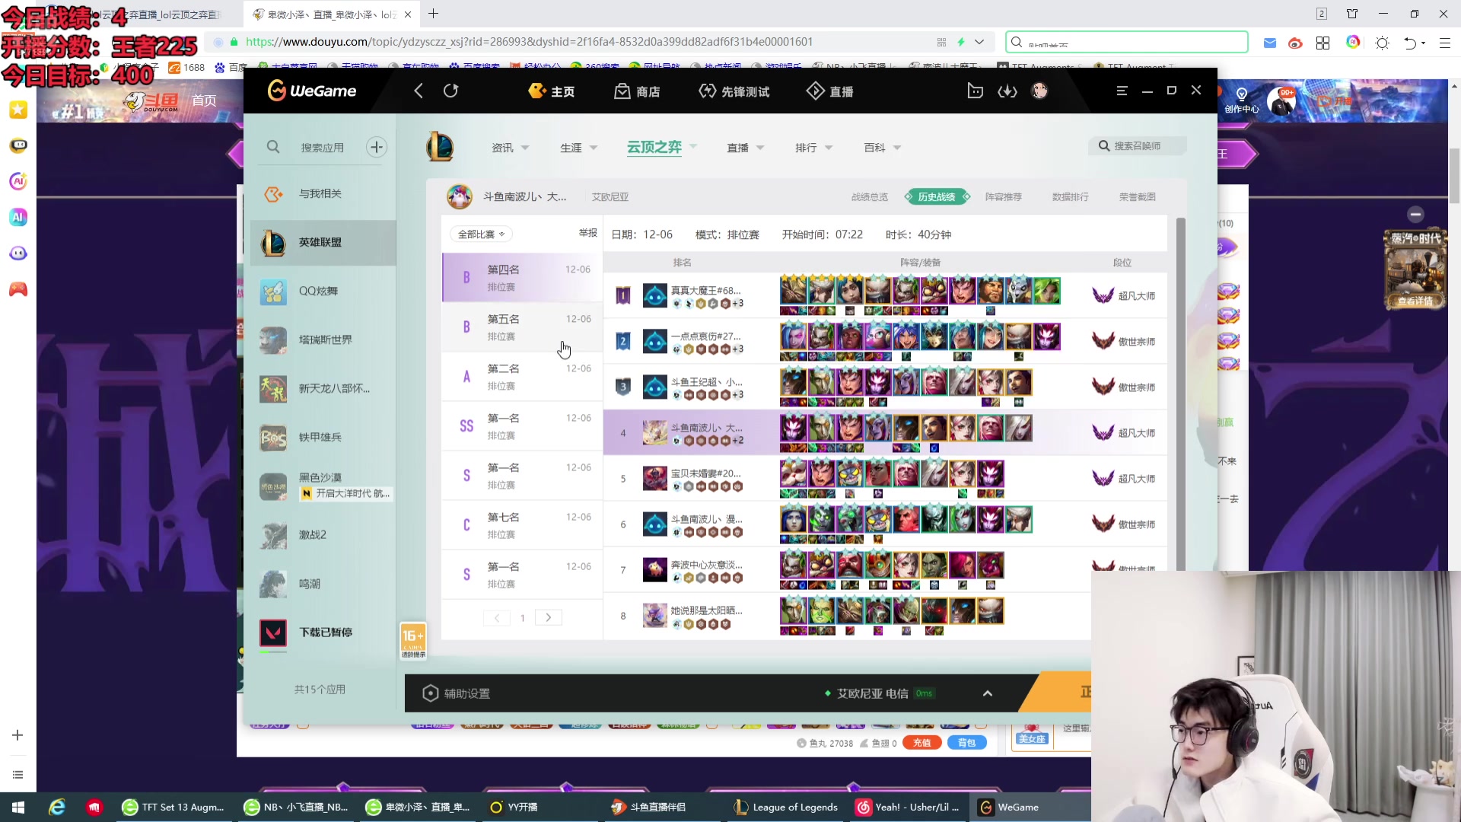The image size is (1461, 822).
Task: Add an application with plus button
Action: click(x=377, y=147)
